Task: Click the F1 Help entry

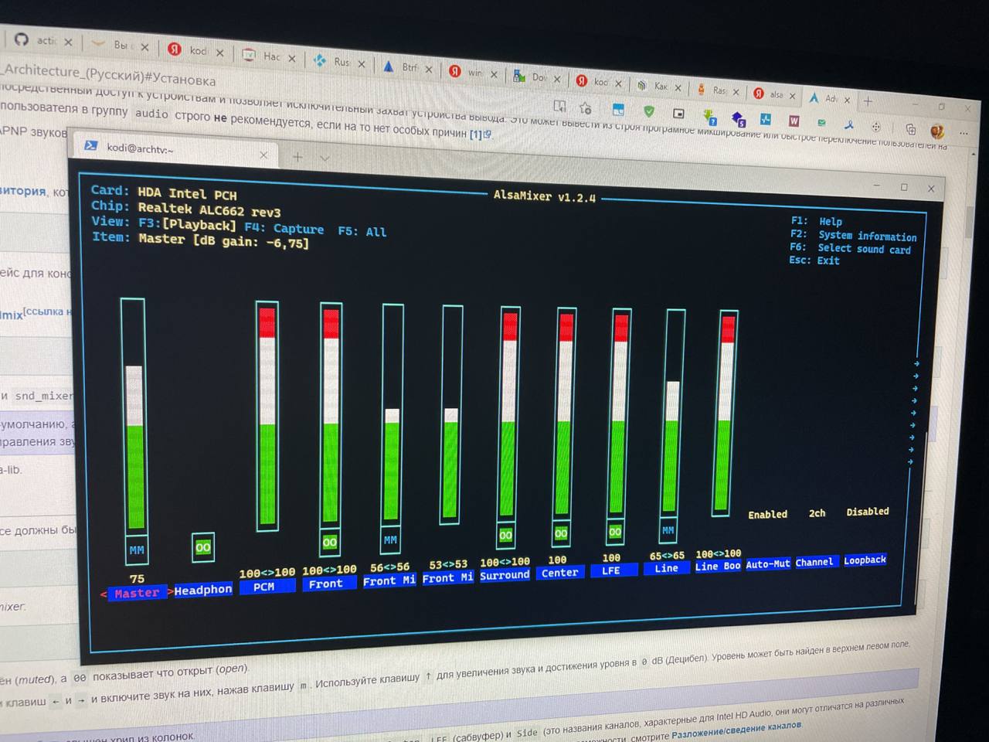Action: coord(817,221)
